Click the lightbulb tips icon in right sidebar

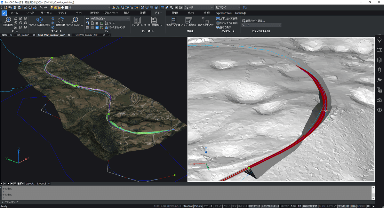pos(380,40)
